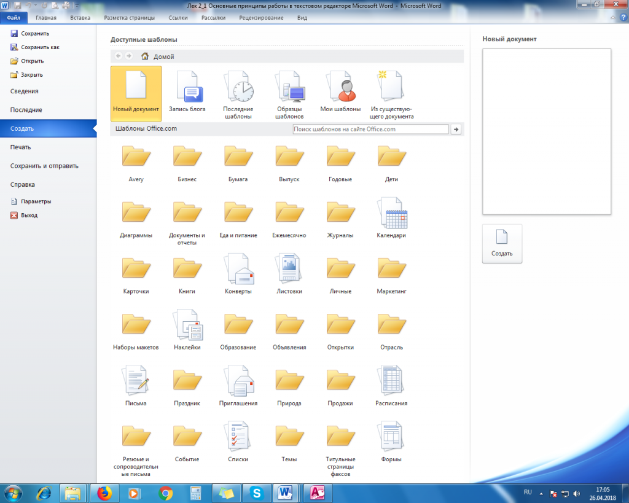Open the Рецензирование tab
The width and height of the screenshot is (629, 503).
pyautogui.click(x=261, y=18)
